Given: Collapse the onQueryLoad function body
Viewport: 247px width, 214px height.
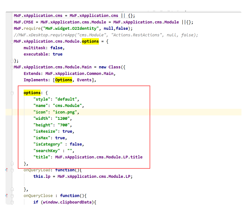Looking at the screenshot, I should point(12,170).
